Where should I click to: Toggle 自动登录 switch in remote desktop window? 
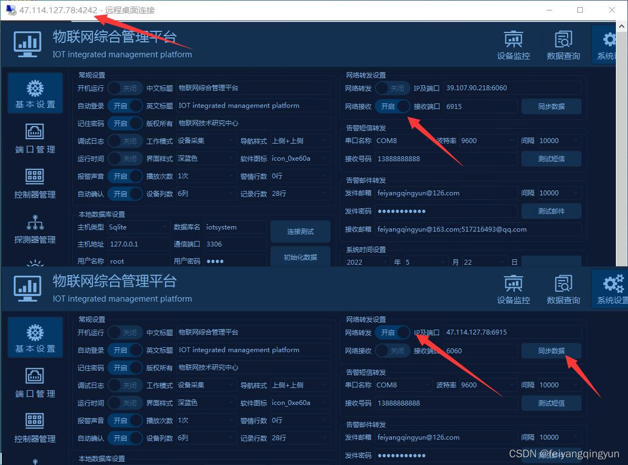[125, 106]
